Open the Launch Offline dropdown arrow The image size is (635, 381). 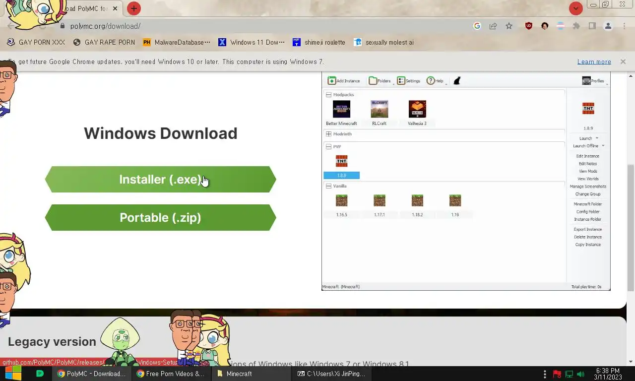(603, 146)
